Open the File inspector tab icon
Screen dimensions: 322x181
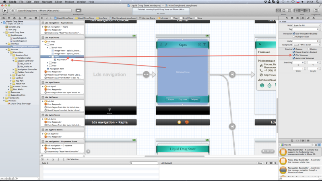coord(287,18)
